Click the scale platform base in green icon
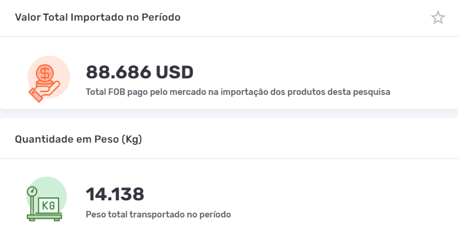458x231 pixels. point(44,217)
